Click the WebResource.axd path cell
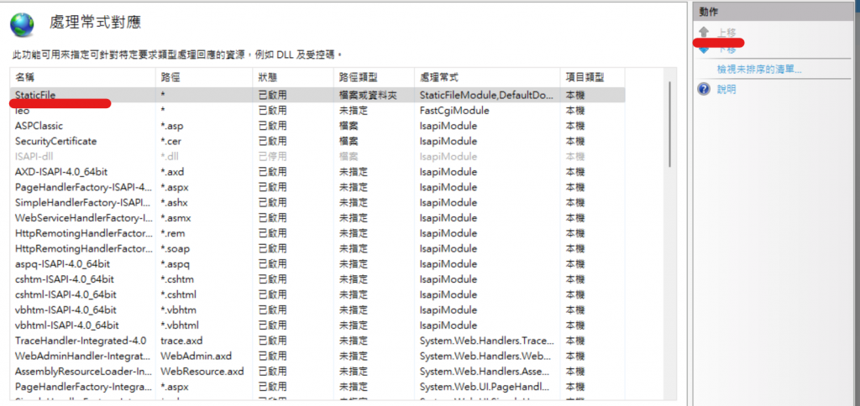This screenshot has height=406, width=860. tap(202, 372)
